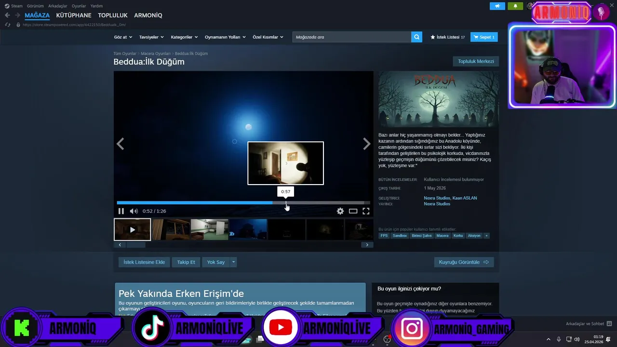Go to TOPLULUK tab

113,15
